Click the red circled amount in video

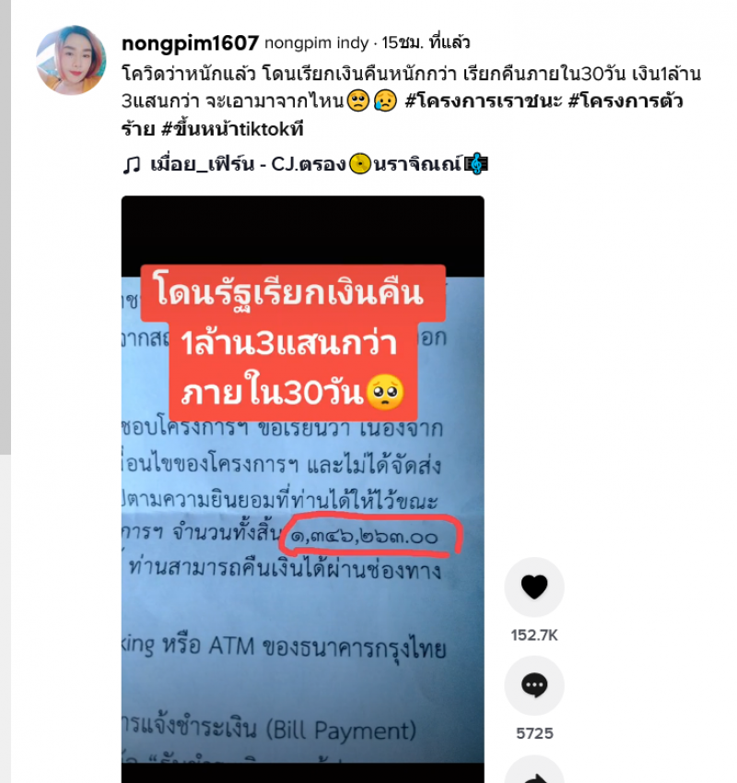click(x=370, y=535)
